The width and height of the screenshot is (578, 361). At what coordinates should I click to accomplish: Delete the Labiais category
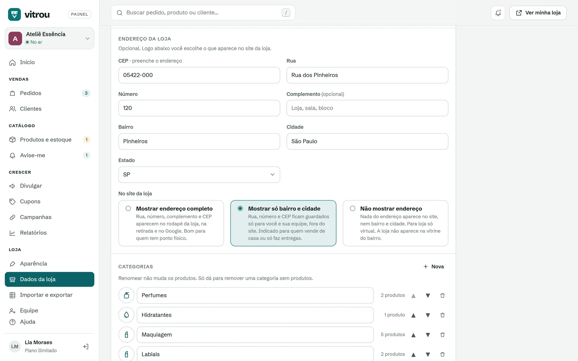coord(442,354)
